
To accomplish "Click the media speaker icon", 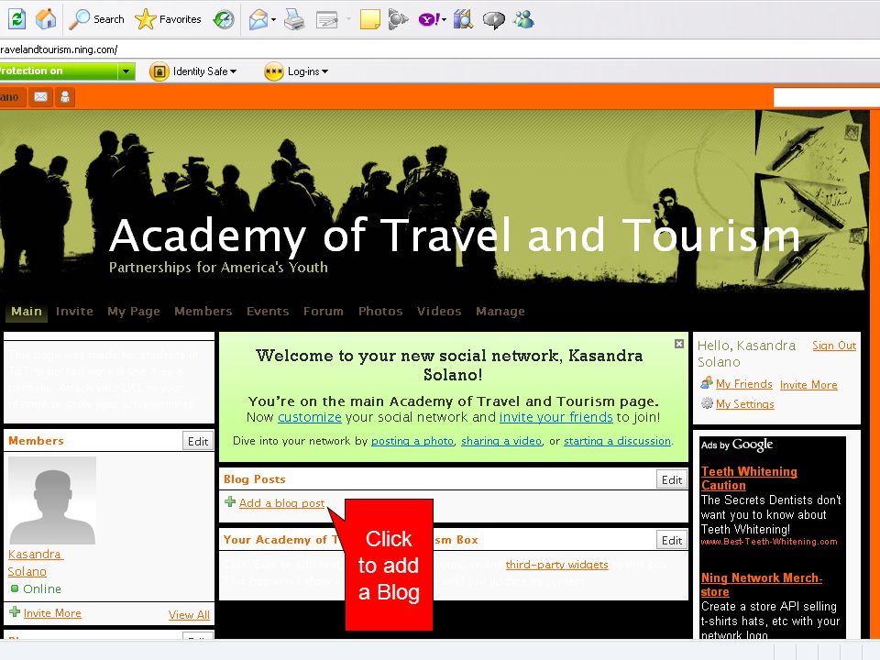I will (x=397, y=19).
